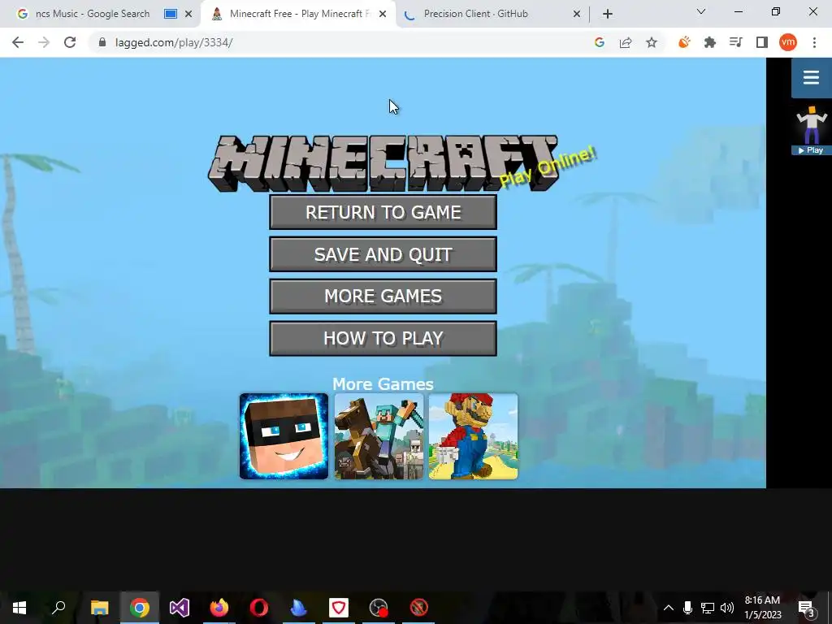832x624 pixels.
Task: Open taskbar search magnifier
Action: point(58,608)
